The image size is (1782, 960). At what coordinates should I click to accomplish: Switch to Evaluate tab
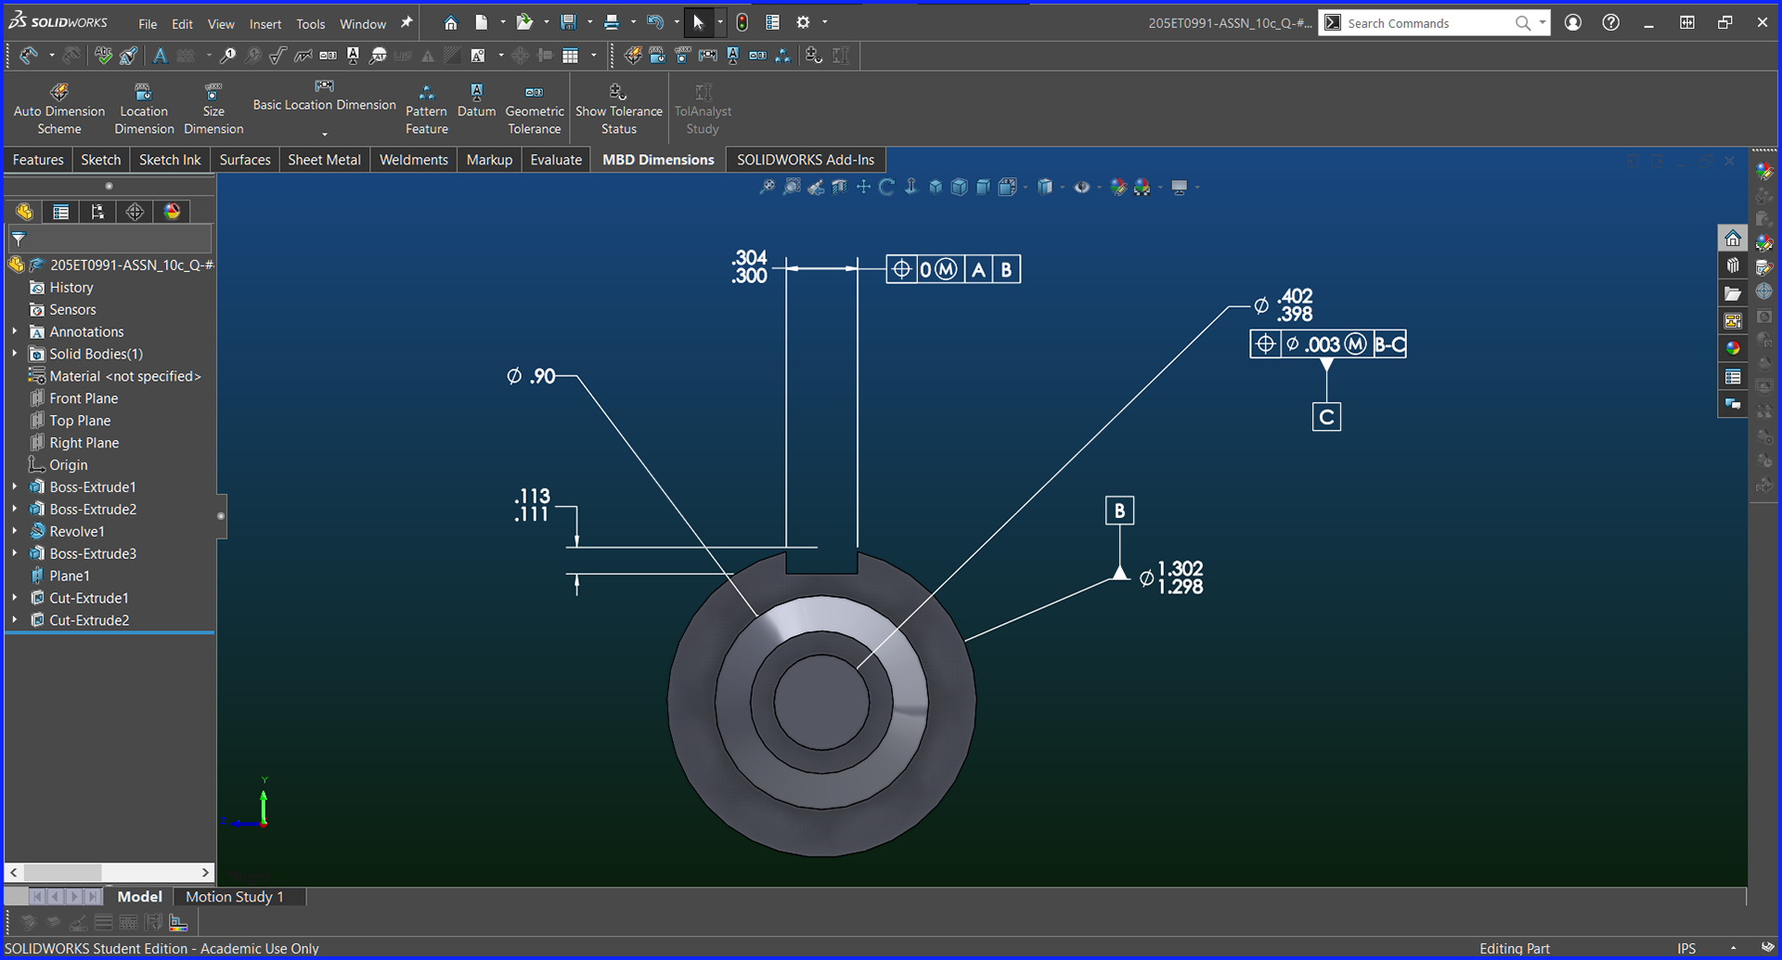coord(556,160)
